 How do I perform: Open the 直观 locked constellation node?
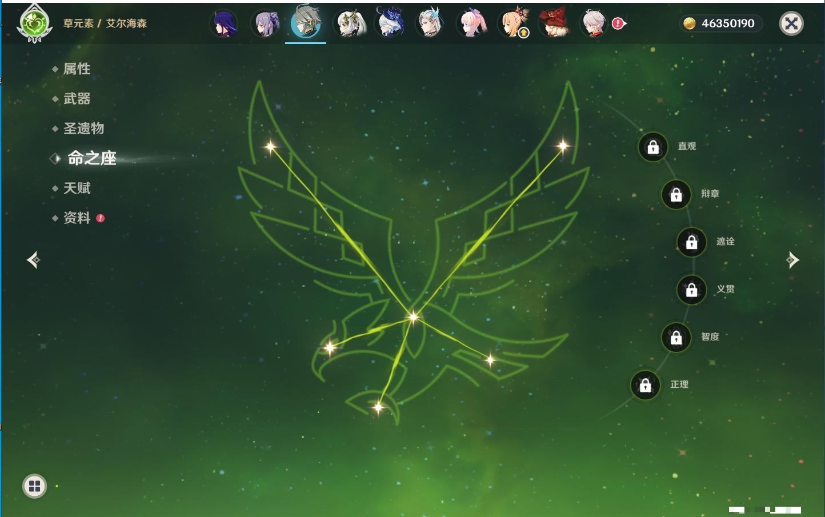[653, 147]
